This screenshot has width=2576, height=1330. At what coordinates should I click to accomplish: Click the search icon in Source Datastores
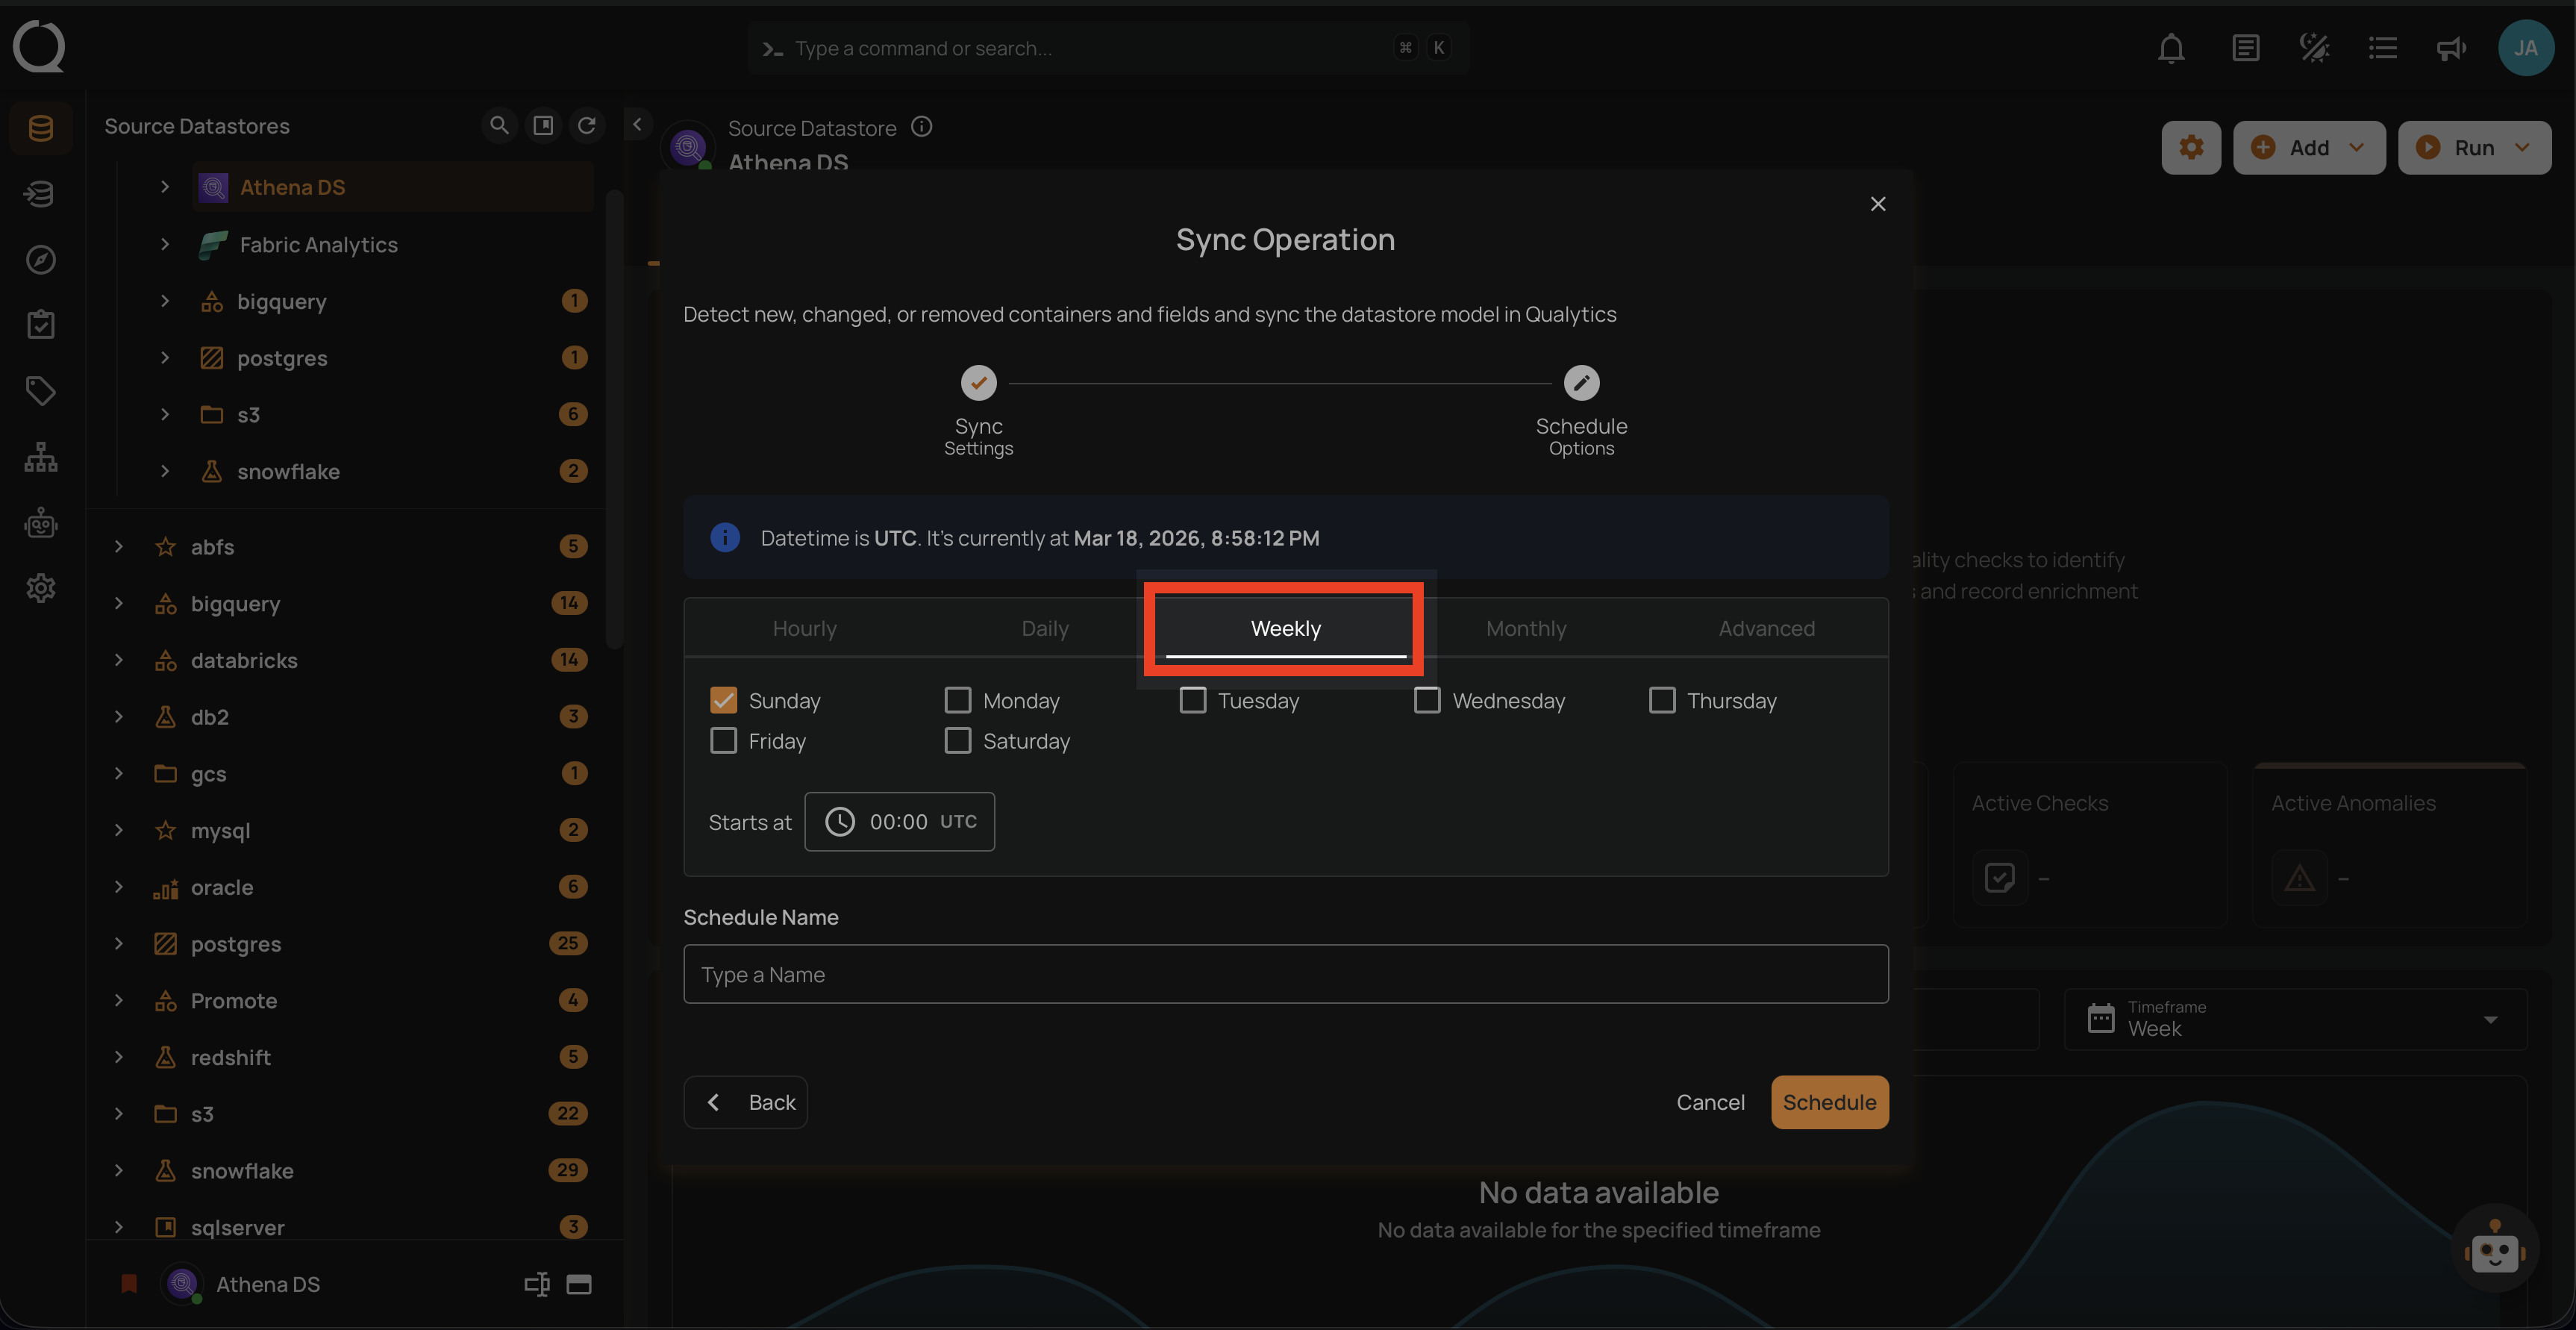click(x=498, y=125)
